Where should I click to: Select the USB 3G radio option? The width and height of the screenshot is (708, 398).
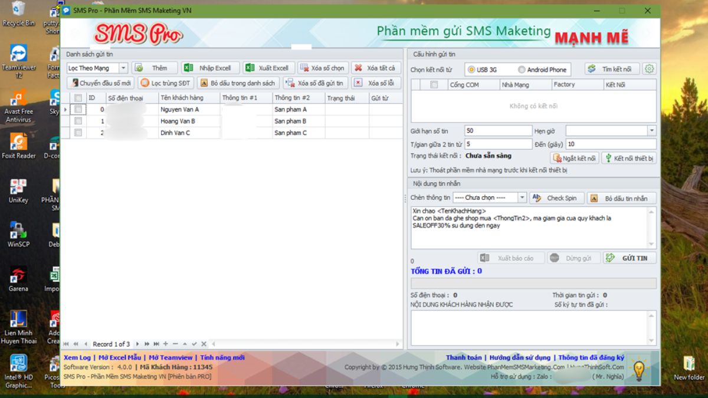[x=471, y=70]
